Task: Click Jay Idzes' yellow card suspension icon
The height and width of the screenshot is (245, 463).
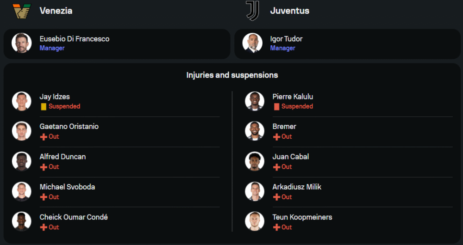Action: pos(44,106)
